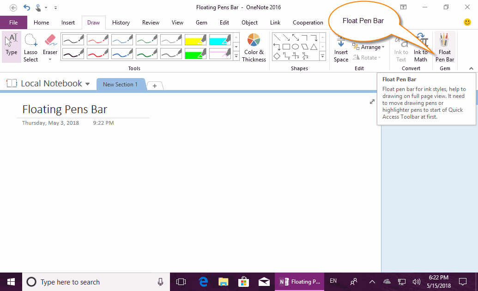Image resolution: width=478 pixels, height=291 pixels.
Task: Select the Type tool
Action: tap(12, 47)
